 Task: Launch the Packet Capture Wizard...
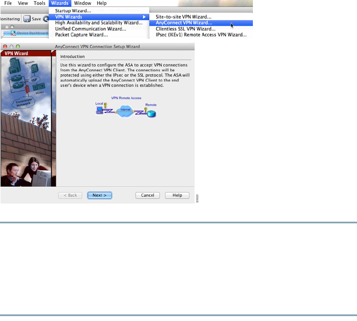(x=99, y=35)
